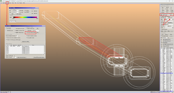Open the Refl material dropdown

click(167, 15)
